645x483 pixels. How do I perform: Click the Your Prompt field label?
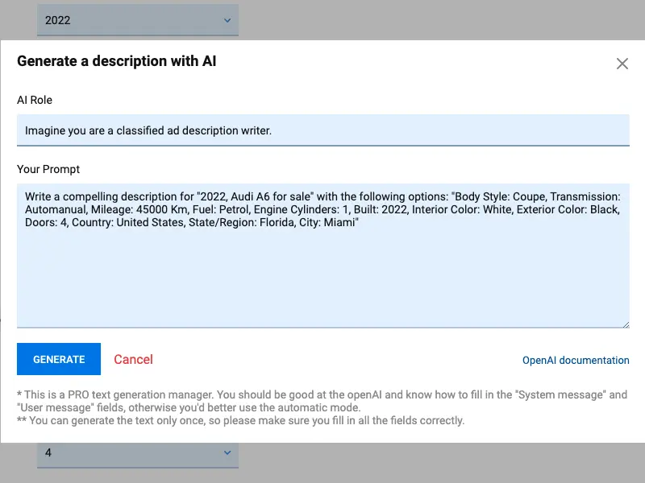[48, 169]
